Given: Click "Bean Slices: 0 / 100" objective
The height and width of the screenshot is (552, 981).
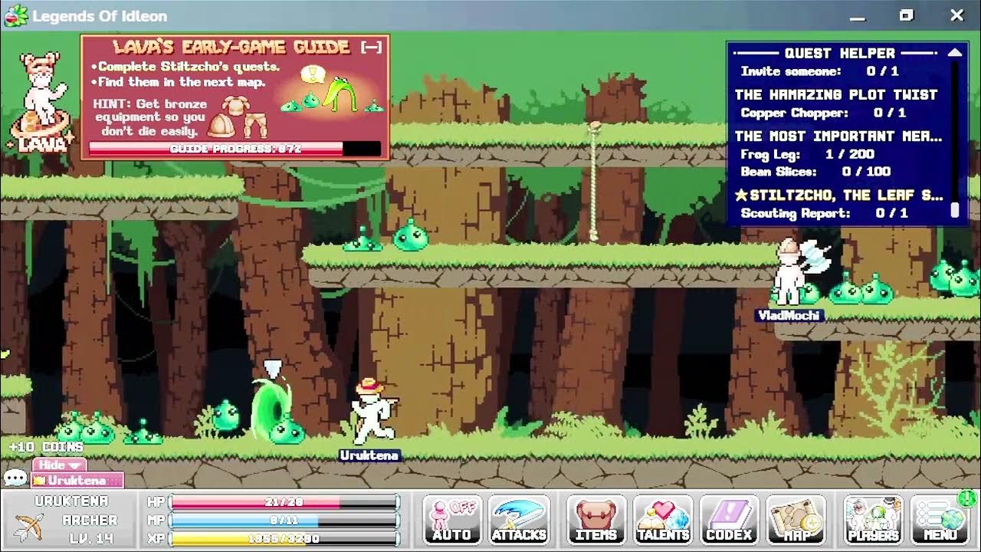Looking at the screenshot, I should (815, 172).
